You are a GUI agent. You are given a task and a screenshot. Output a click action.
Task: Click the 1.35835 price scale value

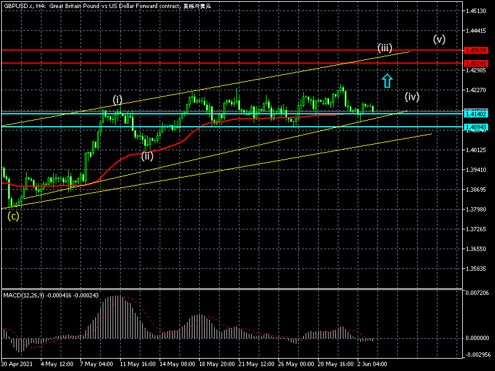478,269
